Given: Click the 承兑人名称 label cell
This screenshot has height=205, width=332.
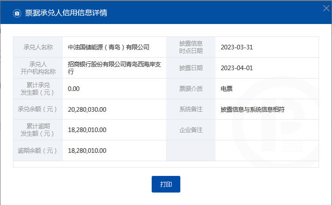Looking at the screenshot, I should 38,47.
